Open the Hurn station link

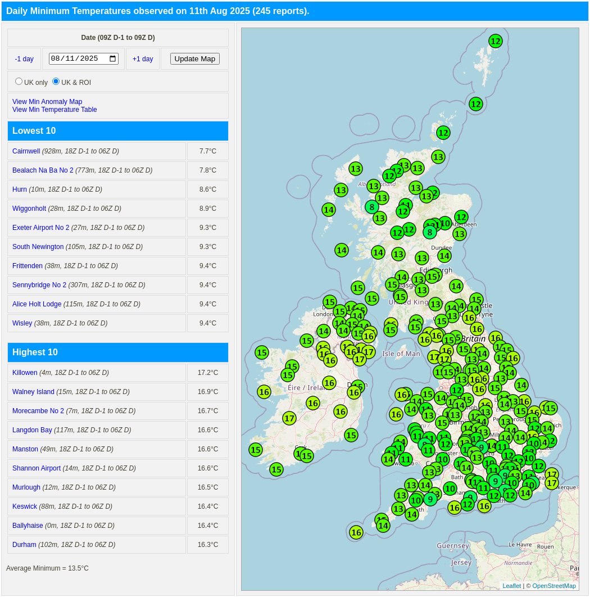20,189
